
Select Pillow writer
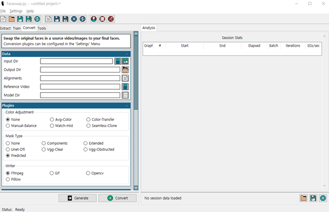(13, 179)
